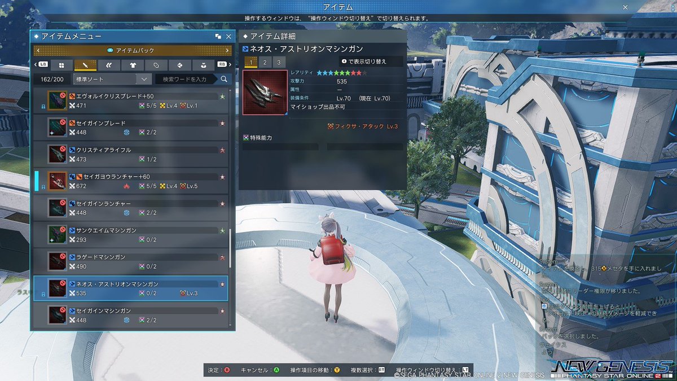Click lock icon on ネオス・アストリオンマシンガン row
Screen dimensions: 677x381
[x=43, y=294]
